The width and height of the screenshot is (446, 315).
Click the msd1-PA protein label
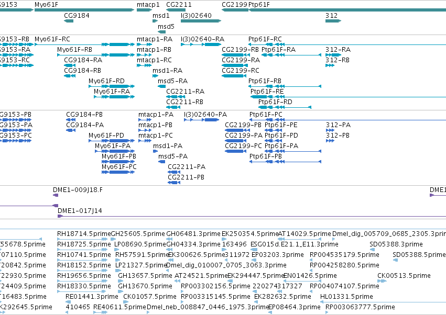tap(168, 146)
